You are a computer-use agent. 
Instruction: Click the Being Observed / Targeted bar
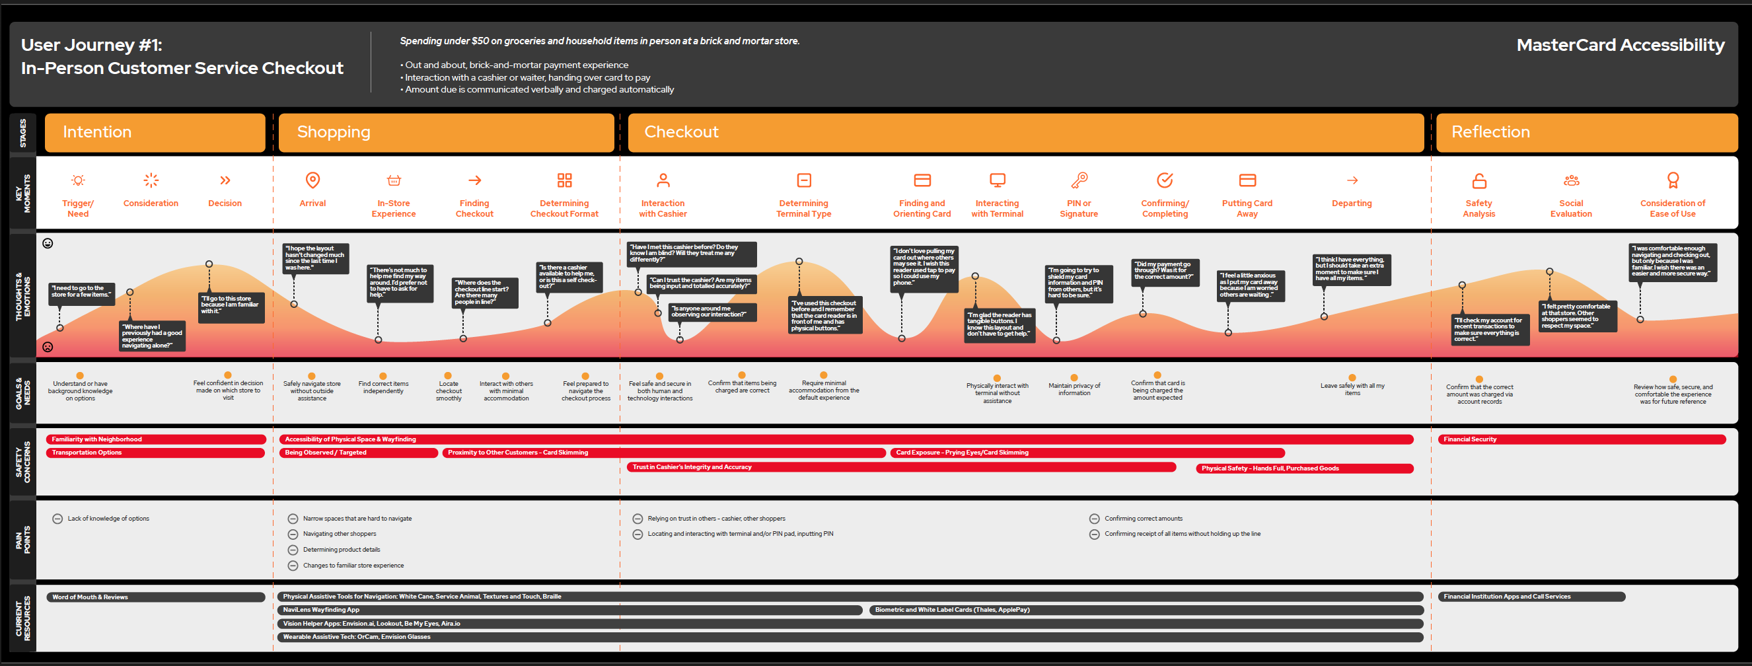pos(359,453)
